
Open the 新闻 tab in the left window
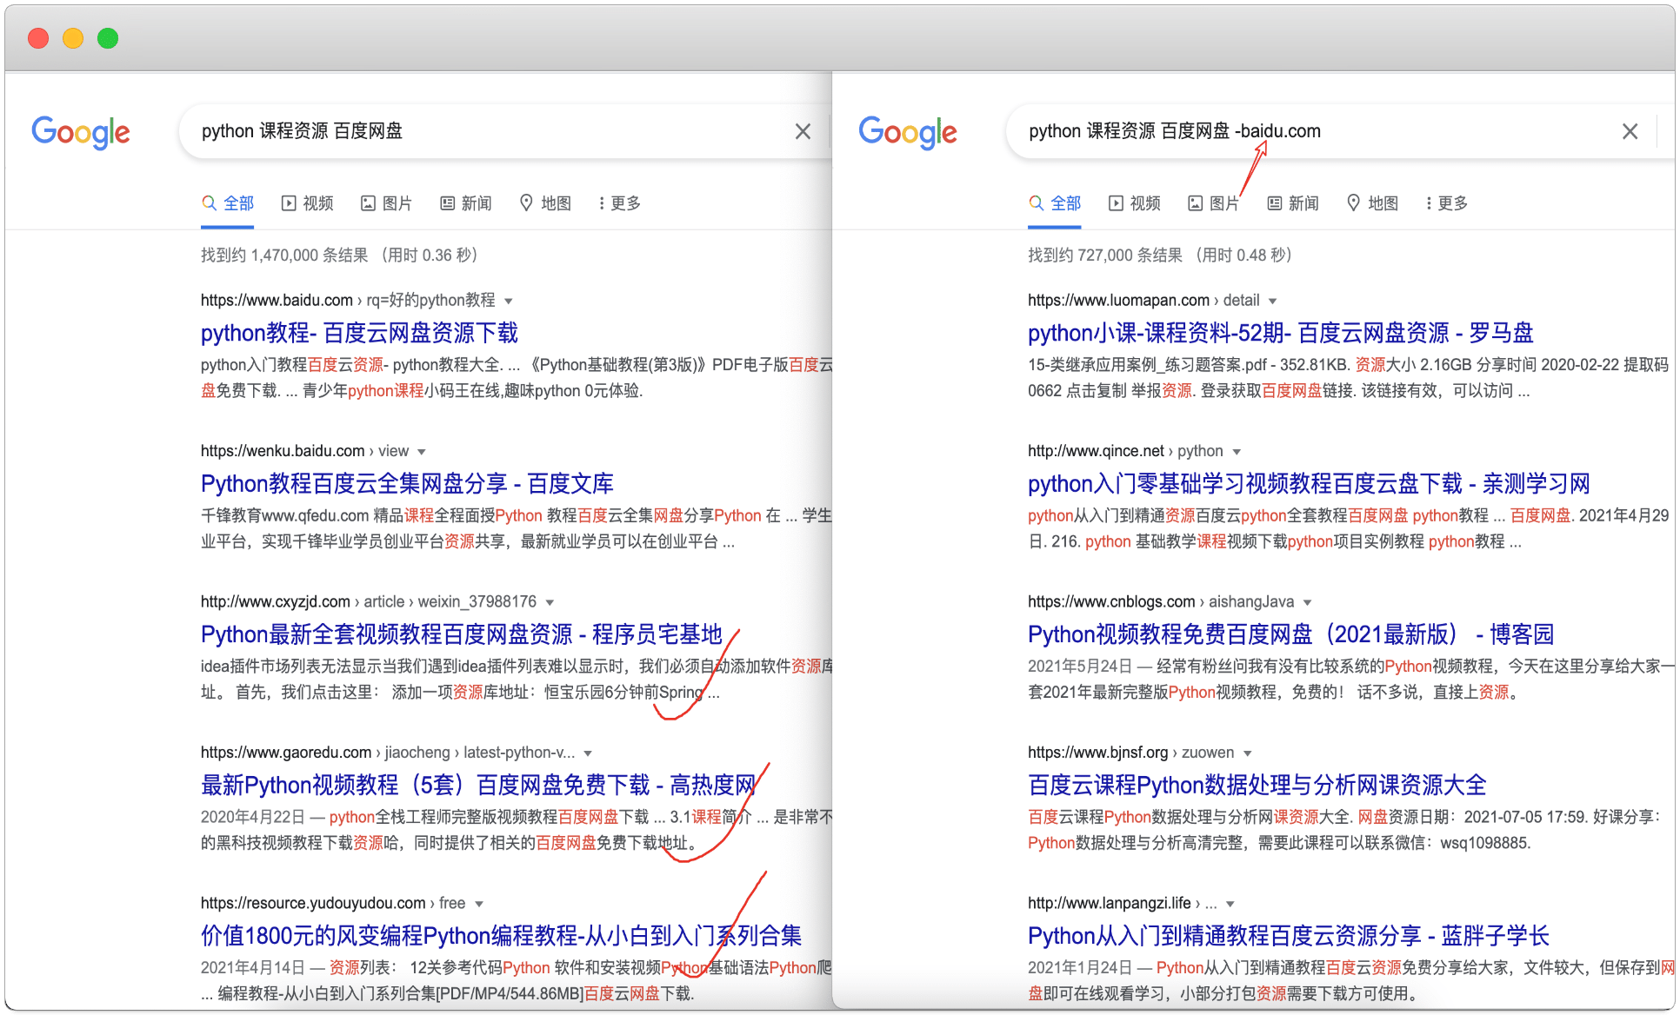click(x=466, y=203)
